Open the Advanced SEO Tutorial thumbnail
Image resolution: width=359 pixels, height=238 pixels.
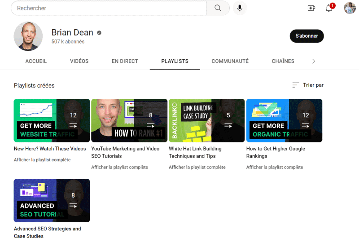tap(52, 200)
